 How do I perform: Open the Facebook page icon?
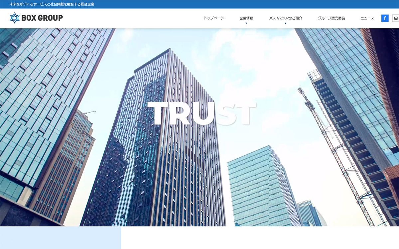pyautogui.click(x=385, y=18)
